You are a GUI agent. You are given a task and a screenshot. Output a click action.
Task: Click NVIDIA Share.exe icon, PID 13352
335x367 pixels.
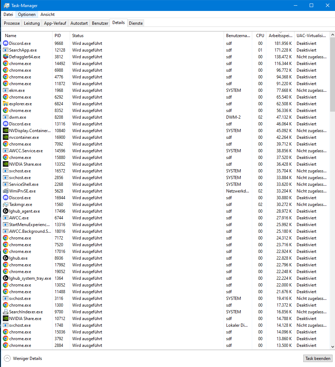click(6, 164)
